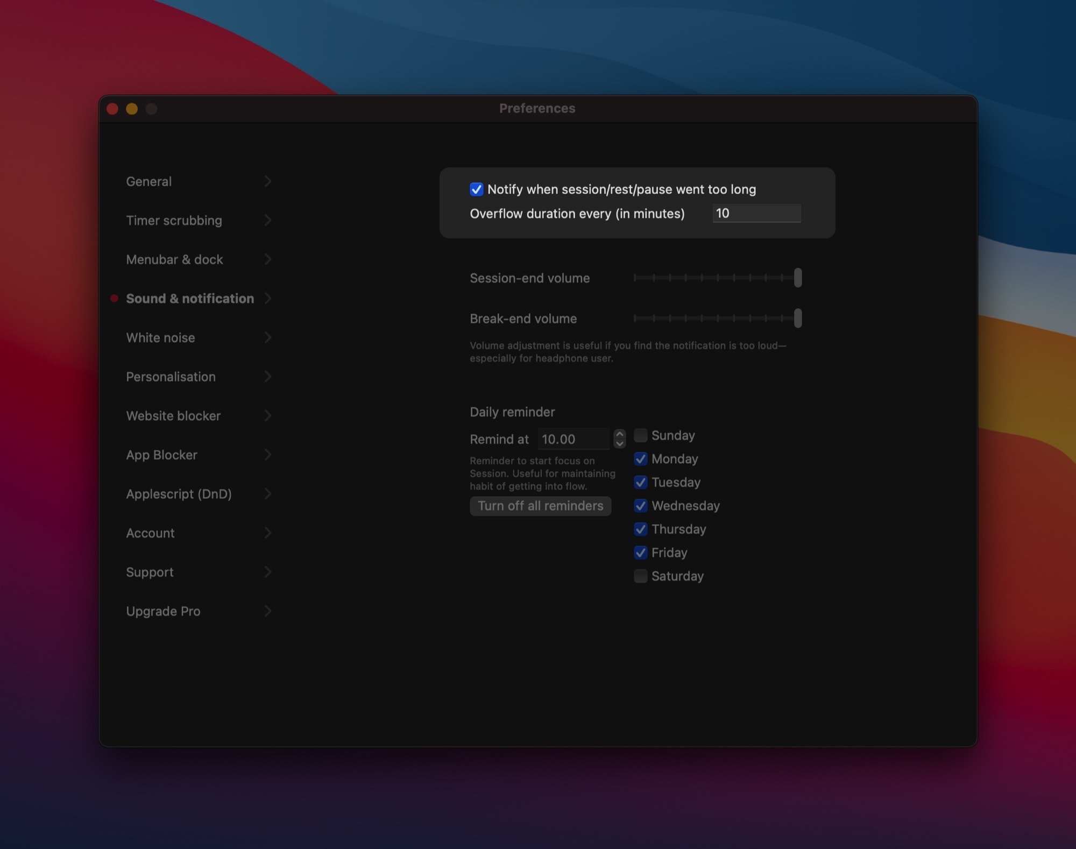Screen dimensions: 1076x849
Task: Click chevron beside Applescript (DnD)
Action: coord(268,493)
